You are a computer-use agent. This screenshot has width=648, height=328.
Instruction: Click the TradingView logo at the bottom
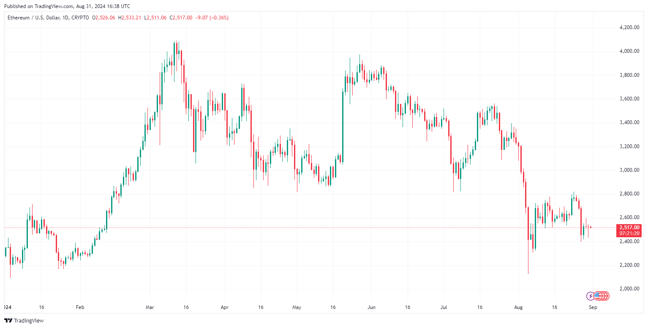point(24,321)
